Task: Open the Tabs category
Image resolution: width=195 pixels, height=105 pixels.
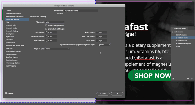Action: tap(7, 22)
